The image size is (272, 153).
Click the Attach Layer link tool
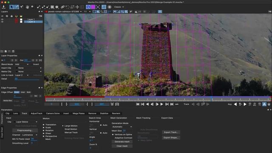[62, 7]
